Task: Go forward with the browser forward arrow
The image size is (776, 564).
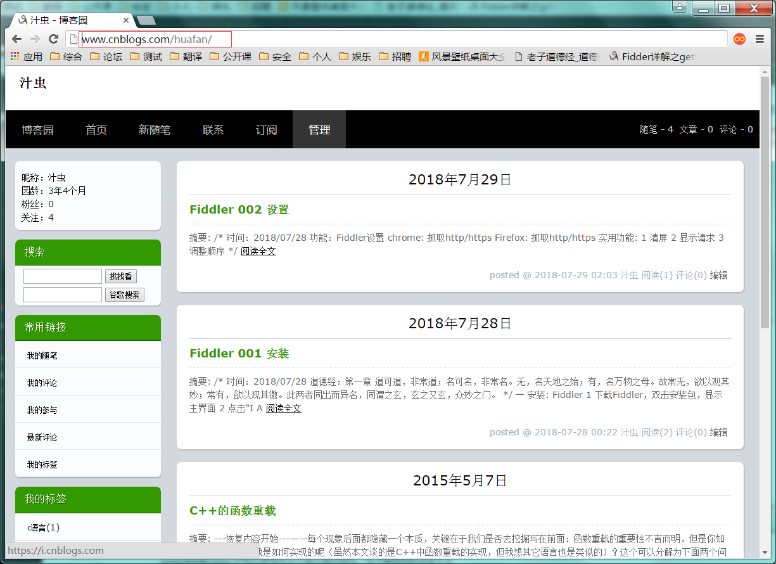Action: click(x=35, y=39)
